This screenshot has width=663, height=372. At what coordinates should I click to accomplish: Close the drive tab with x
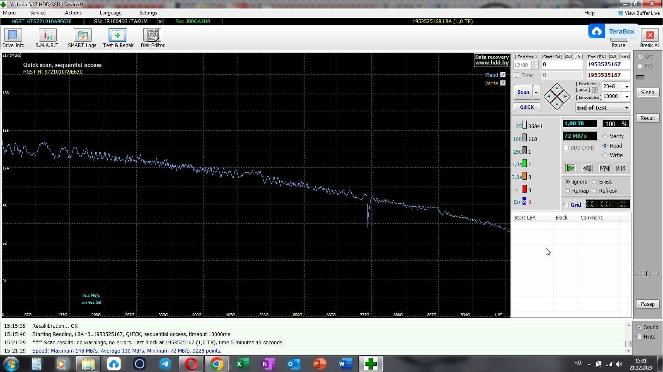point(160,21)
